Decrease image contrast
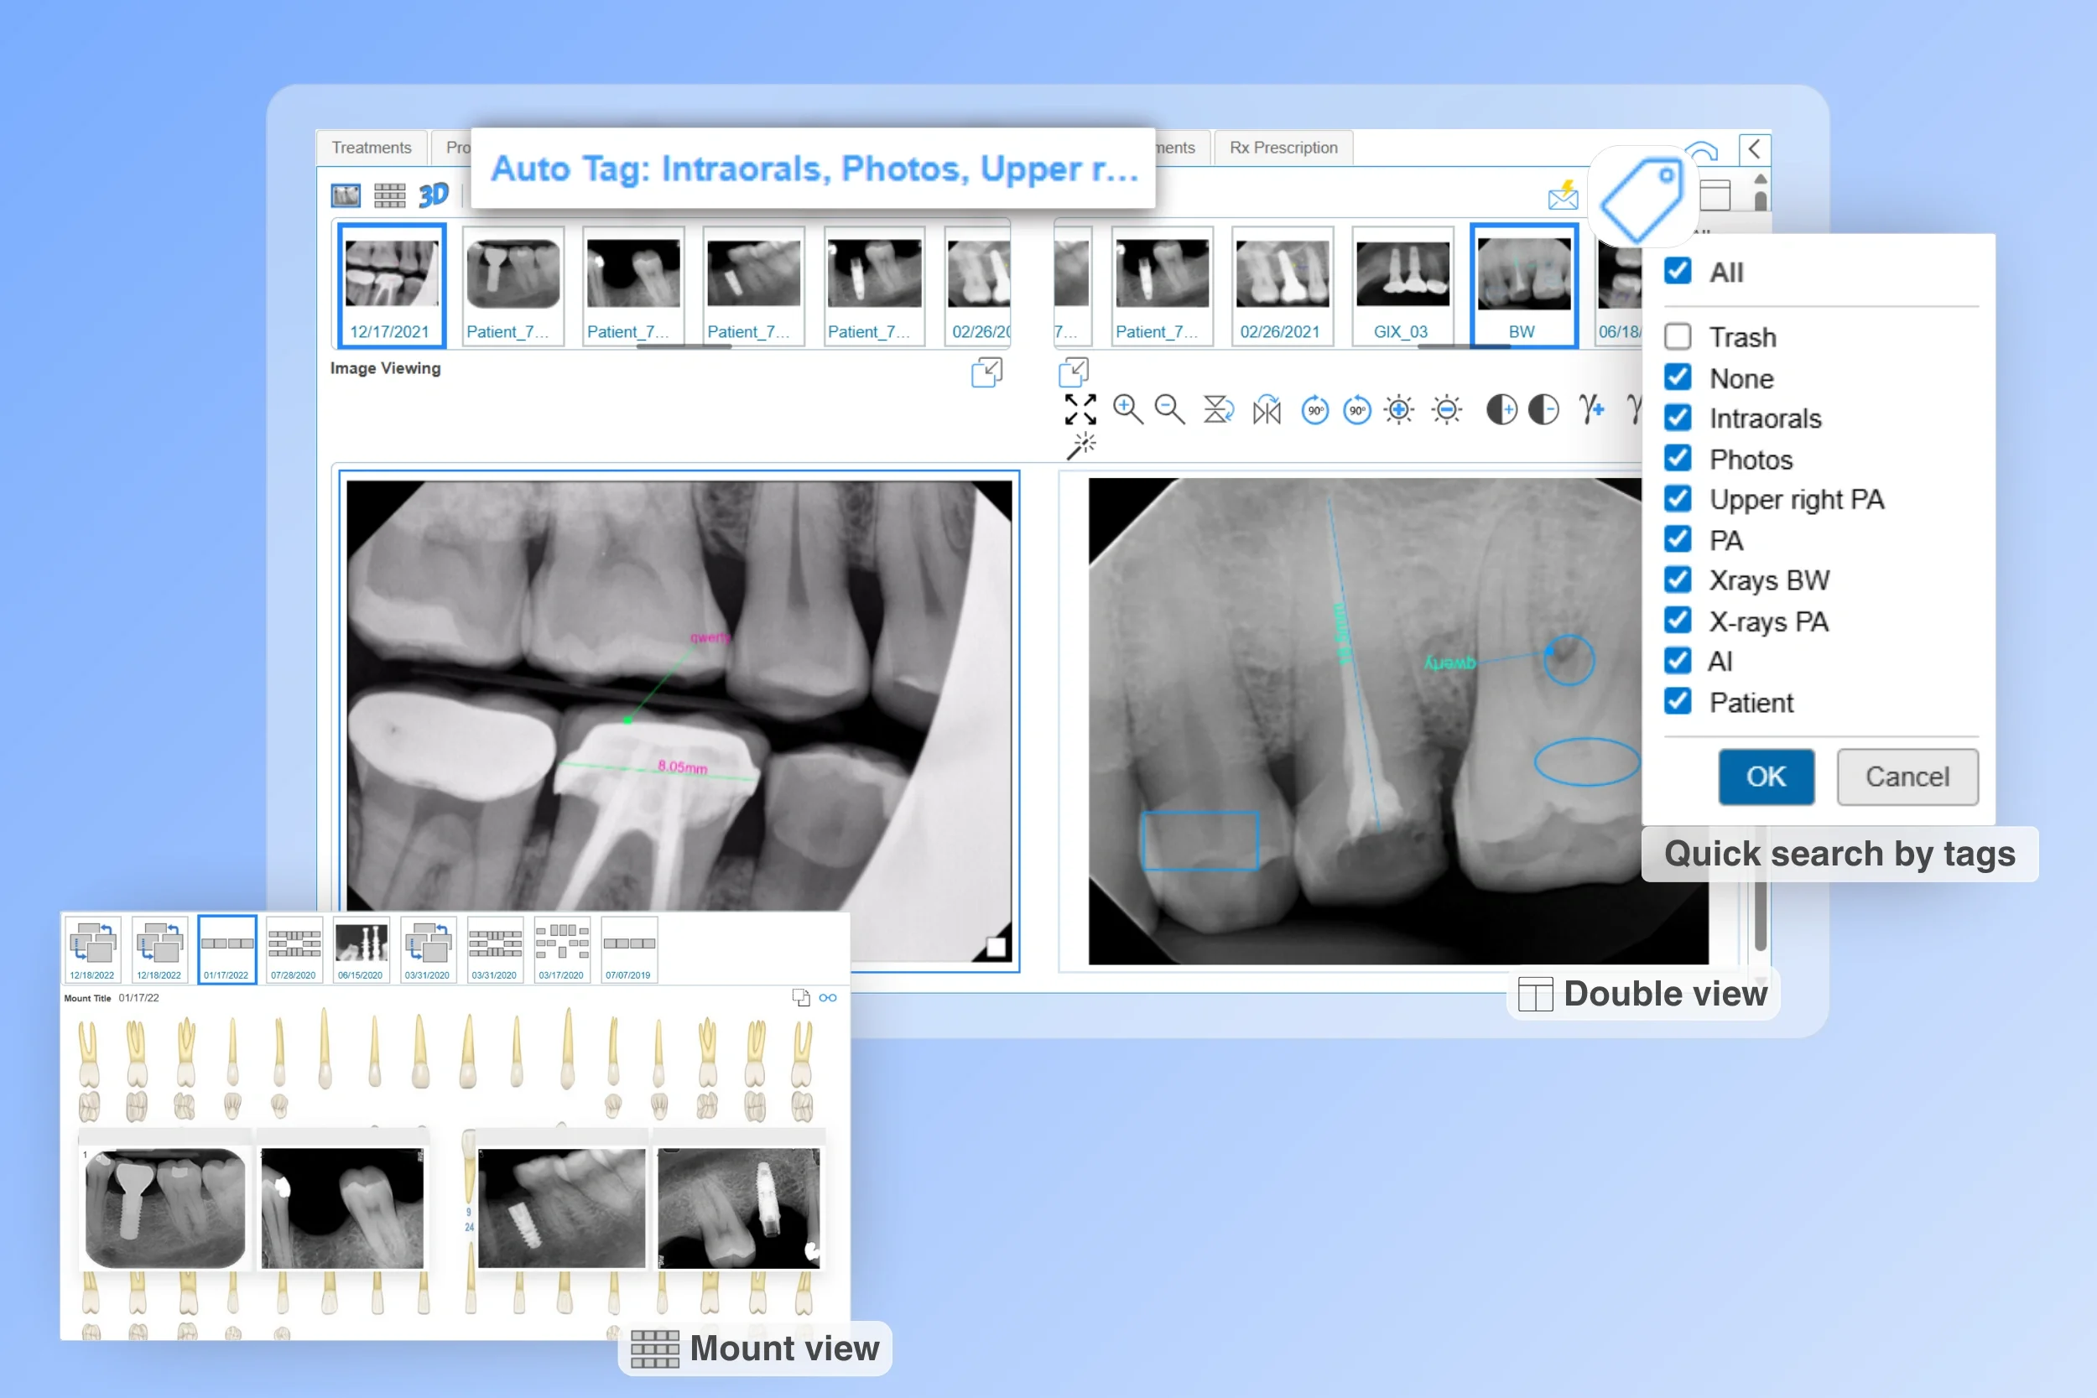Viewport: 2097px width, 1398px height. coord(1543,410)
